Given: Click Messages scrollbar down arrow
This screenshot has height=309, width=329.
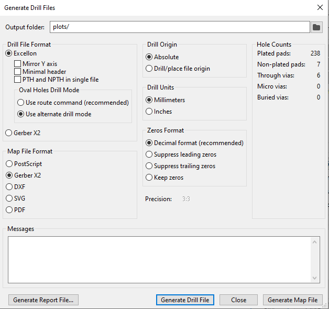Looking at the screenshot, I should click(314, 278).
